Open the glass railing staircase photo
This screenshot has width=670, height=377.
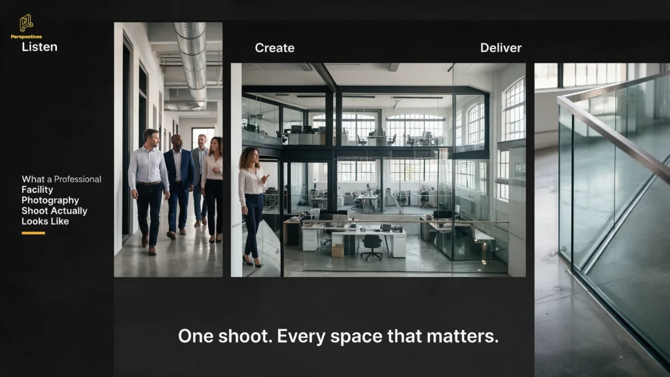click(x=602, y=220)
